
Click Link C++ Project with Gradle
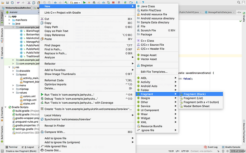click(87, 13)
